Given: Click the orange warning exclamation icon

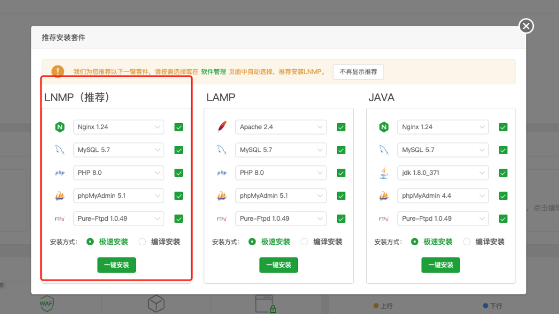Looking at the screenshot, I should tap(58, 72).
